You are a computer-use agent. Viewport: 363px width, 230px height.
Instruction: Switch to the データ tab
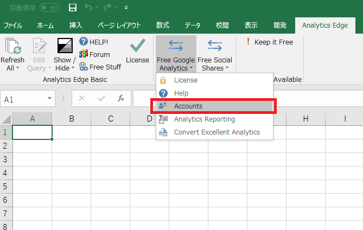pos(193,25)
